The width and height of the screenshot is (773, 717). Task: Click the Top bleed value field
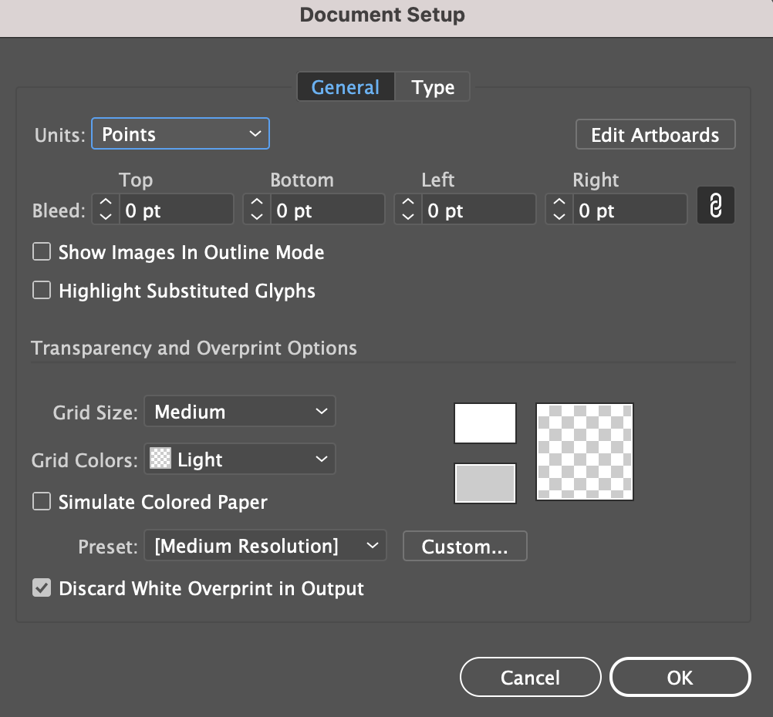(176, 210)
